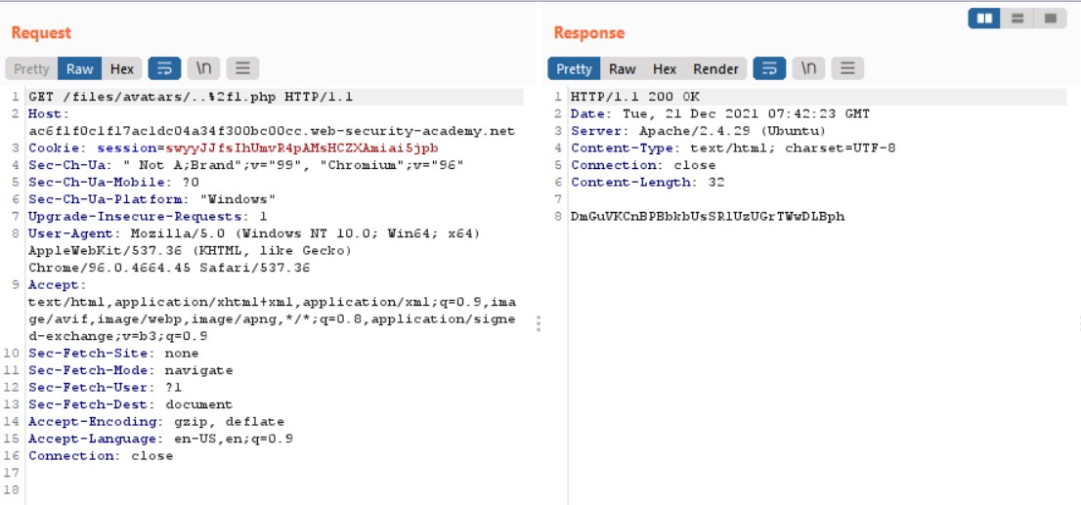The width and height of the screenshot is (1081, 505).
Task: Click the divider handle between Request and Response
Action: pyautogui.click(x=539, y=323)
